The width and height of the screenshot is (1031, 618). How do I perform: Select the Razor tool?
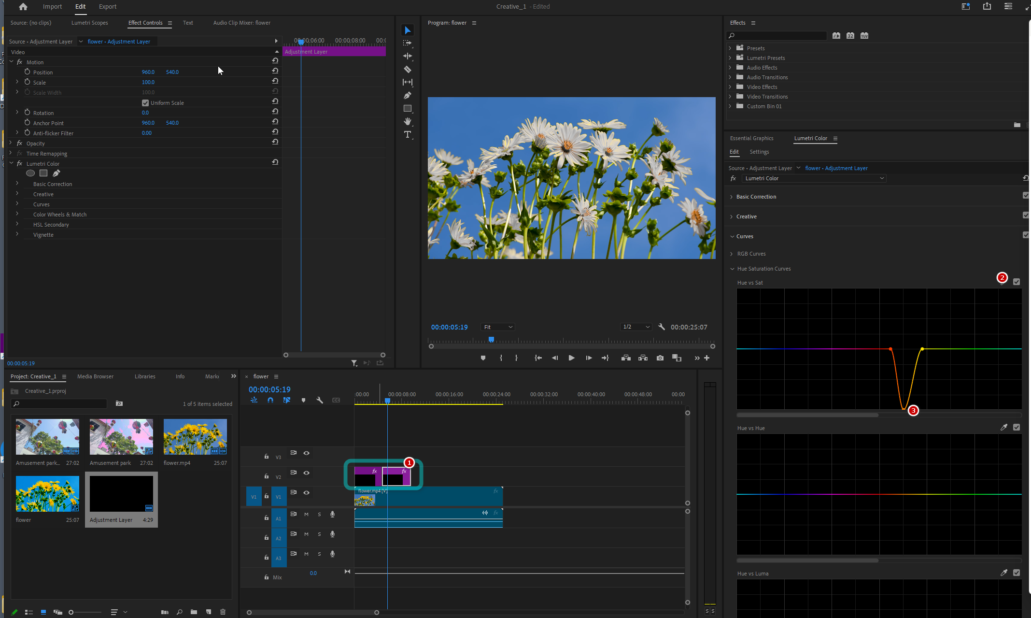click(x=407, y=69)
